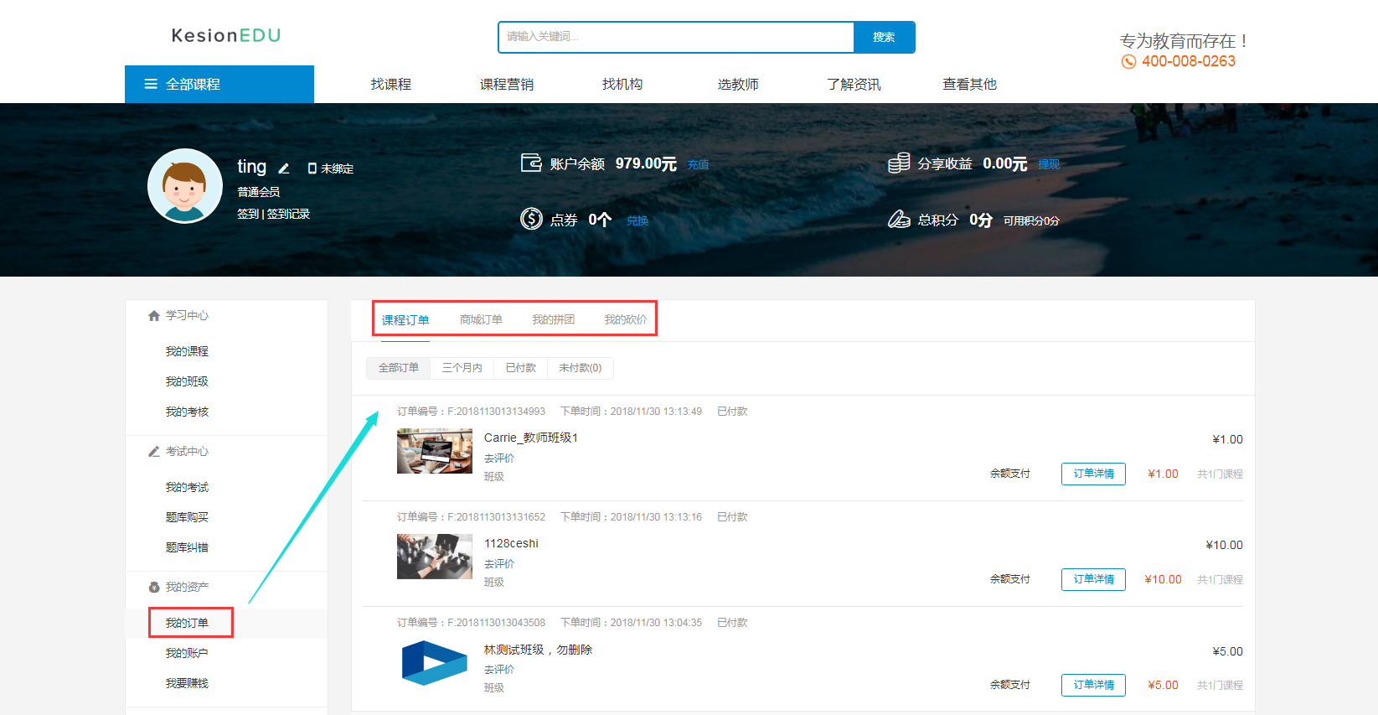Click the user avatar picture
Viewport: 1378px width, 715px height.
point(185,186)
